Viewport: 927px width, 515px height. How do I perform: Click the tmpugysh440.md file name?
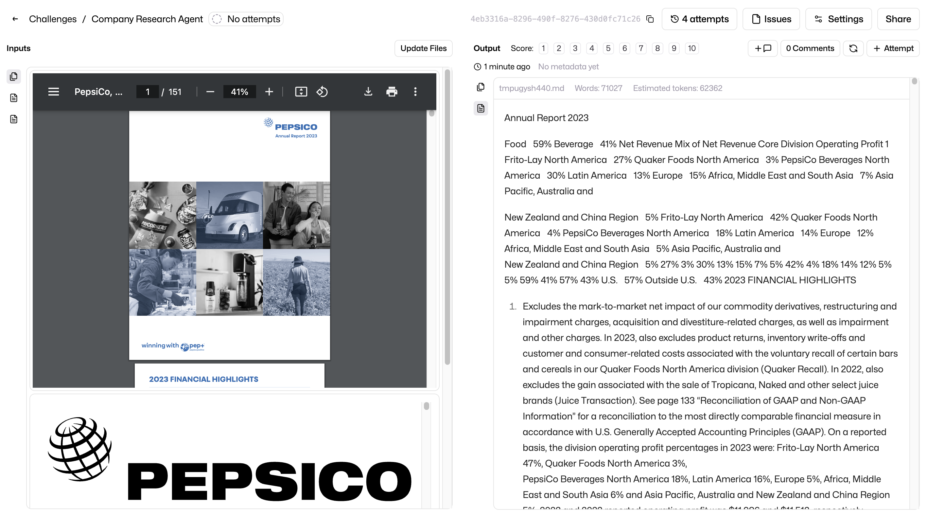click(532, 88)
